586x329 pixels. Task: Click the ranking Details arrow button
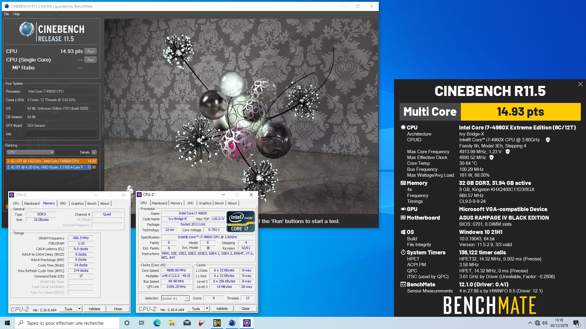click(x=94, y=152)
